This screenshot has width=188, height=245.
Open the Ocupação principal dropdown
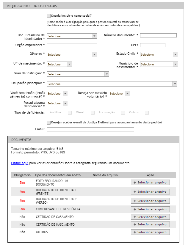pyautogui.click(x=112, y=84)
